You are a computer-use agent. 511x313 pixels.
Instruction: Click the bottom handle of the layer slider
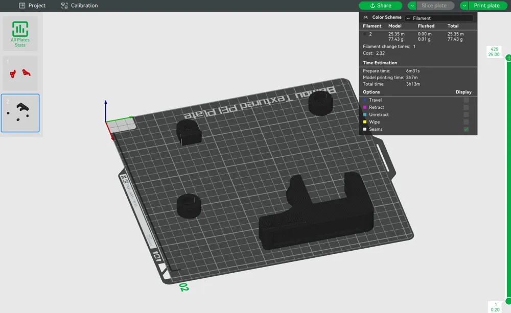tap(508, 301)
